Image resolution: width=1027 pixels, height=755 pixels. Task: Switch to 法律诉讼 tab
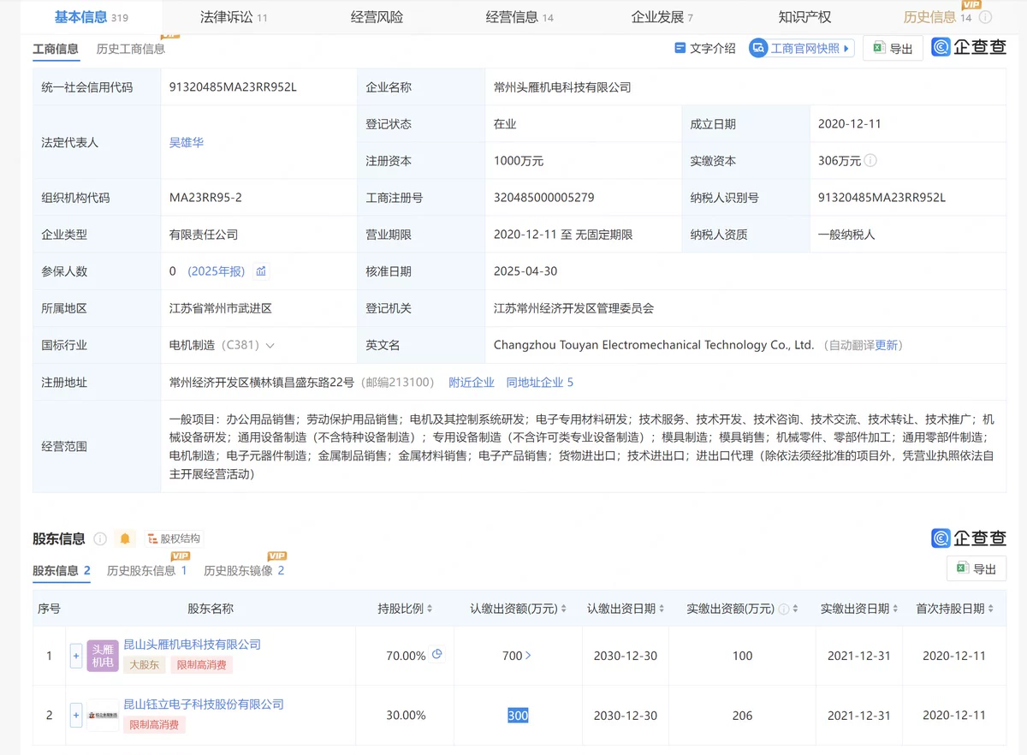click(x=233, y=17)
